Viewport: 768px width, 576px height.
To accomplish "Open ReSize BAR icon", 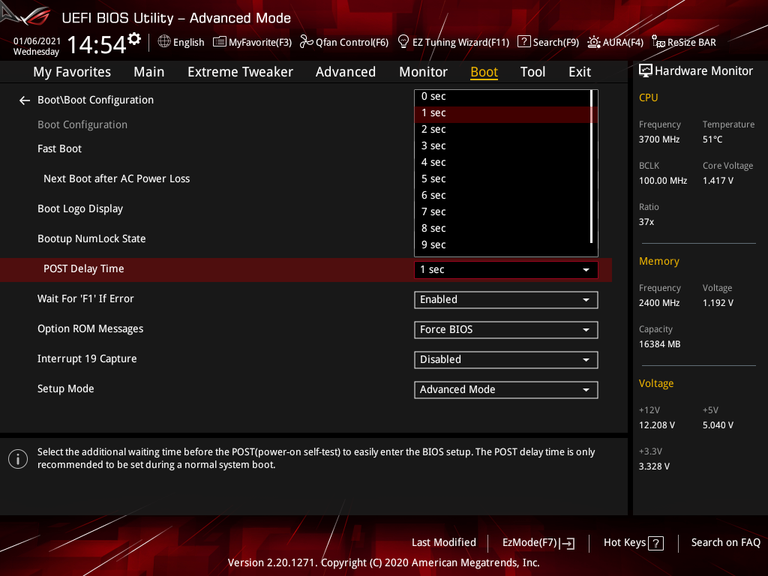I will 658,42.
